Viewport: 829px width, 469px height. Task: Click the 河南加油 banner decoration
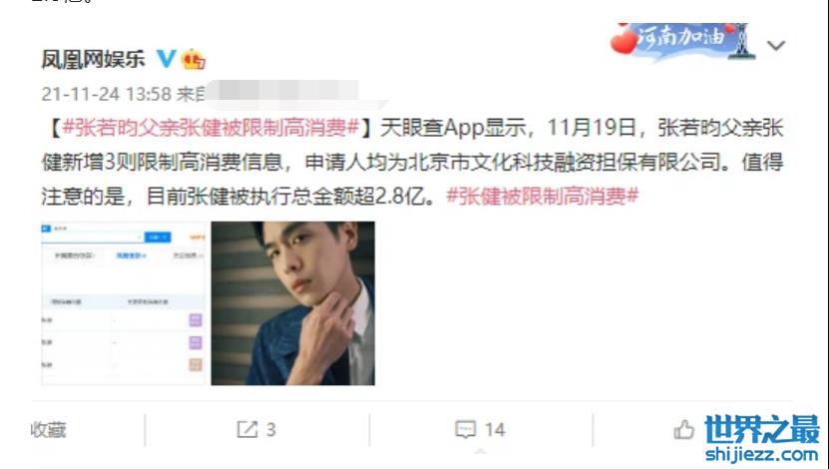pyautogui.click(x=682, y=41)
